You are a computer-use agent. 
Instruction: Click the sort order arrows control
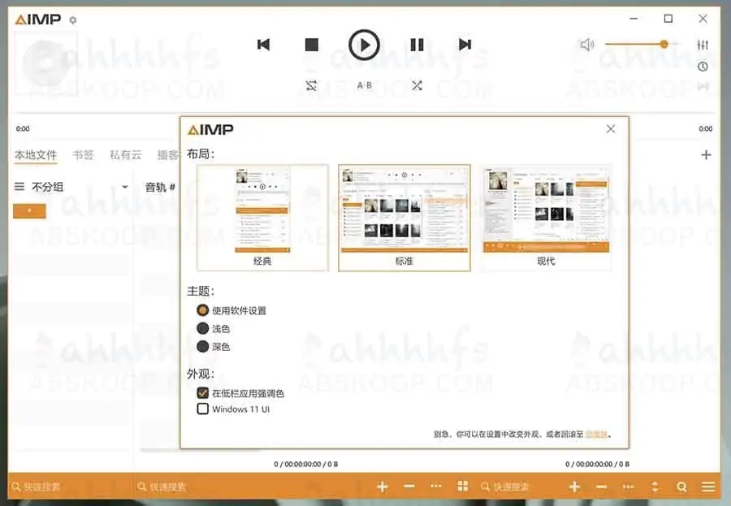pos(655,487)
